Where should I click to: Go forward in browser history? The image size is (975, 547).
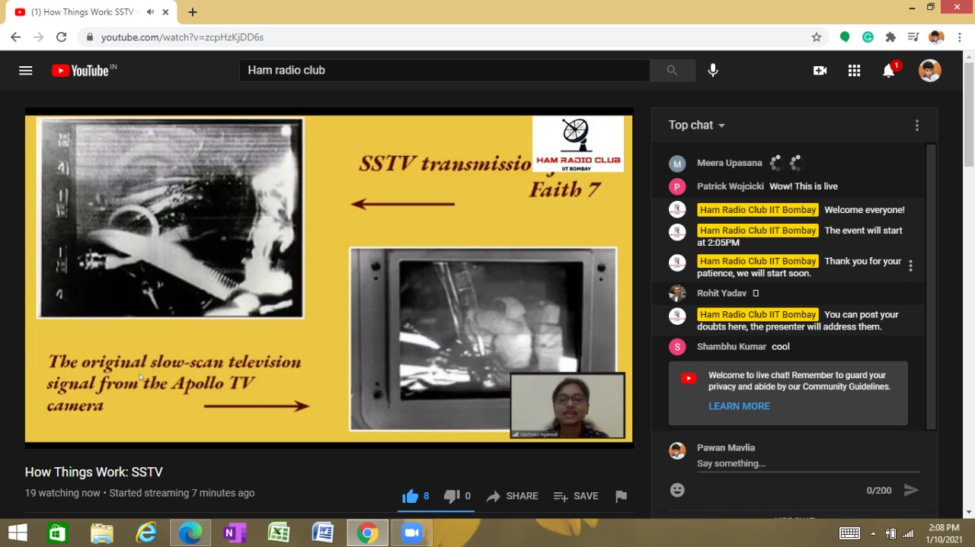(38, 37)
